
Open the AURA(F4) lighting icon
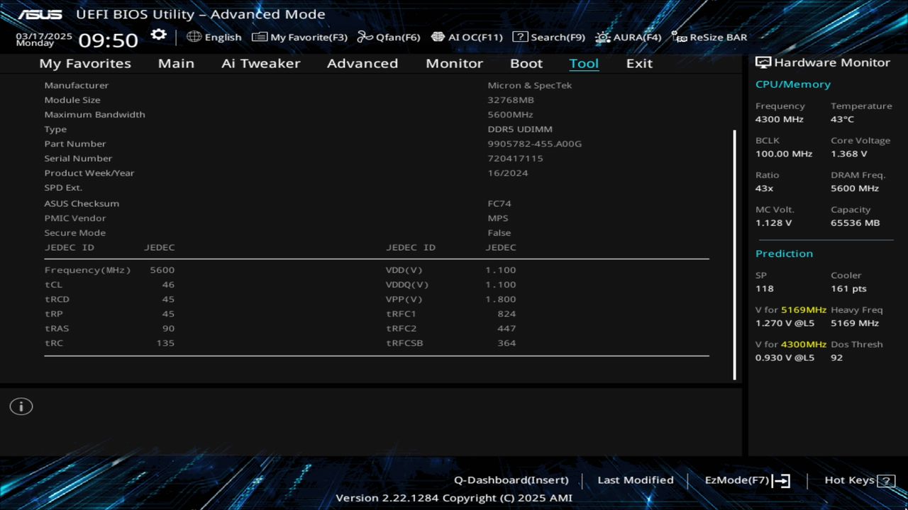(x=603, y=37)
